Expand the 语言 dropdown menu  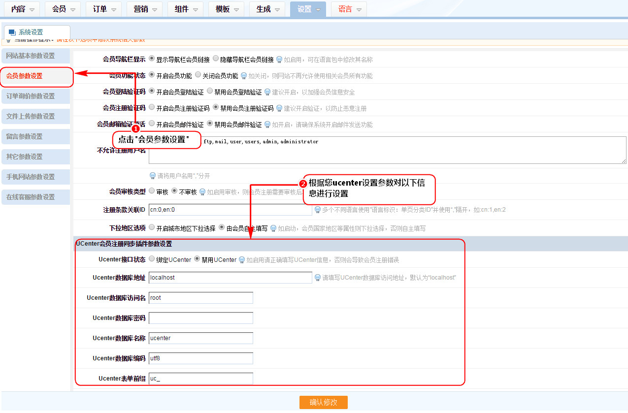click(x=349, y=9)
